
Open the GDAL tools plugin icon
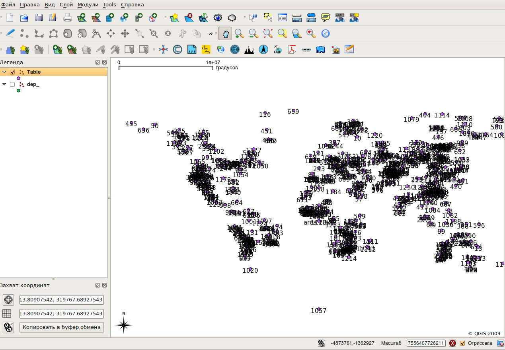click(x=278, y=49)
